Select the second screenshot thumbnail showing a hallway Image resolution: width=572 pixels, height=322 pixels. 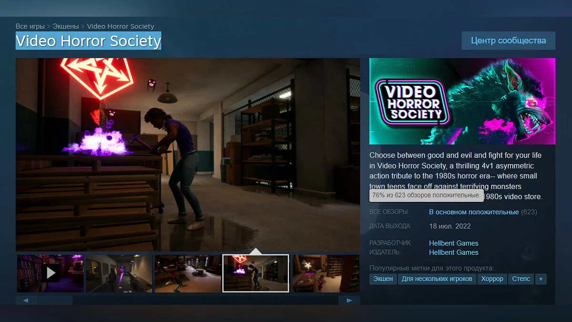119,273
